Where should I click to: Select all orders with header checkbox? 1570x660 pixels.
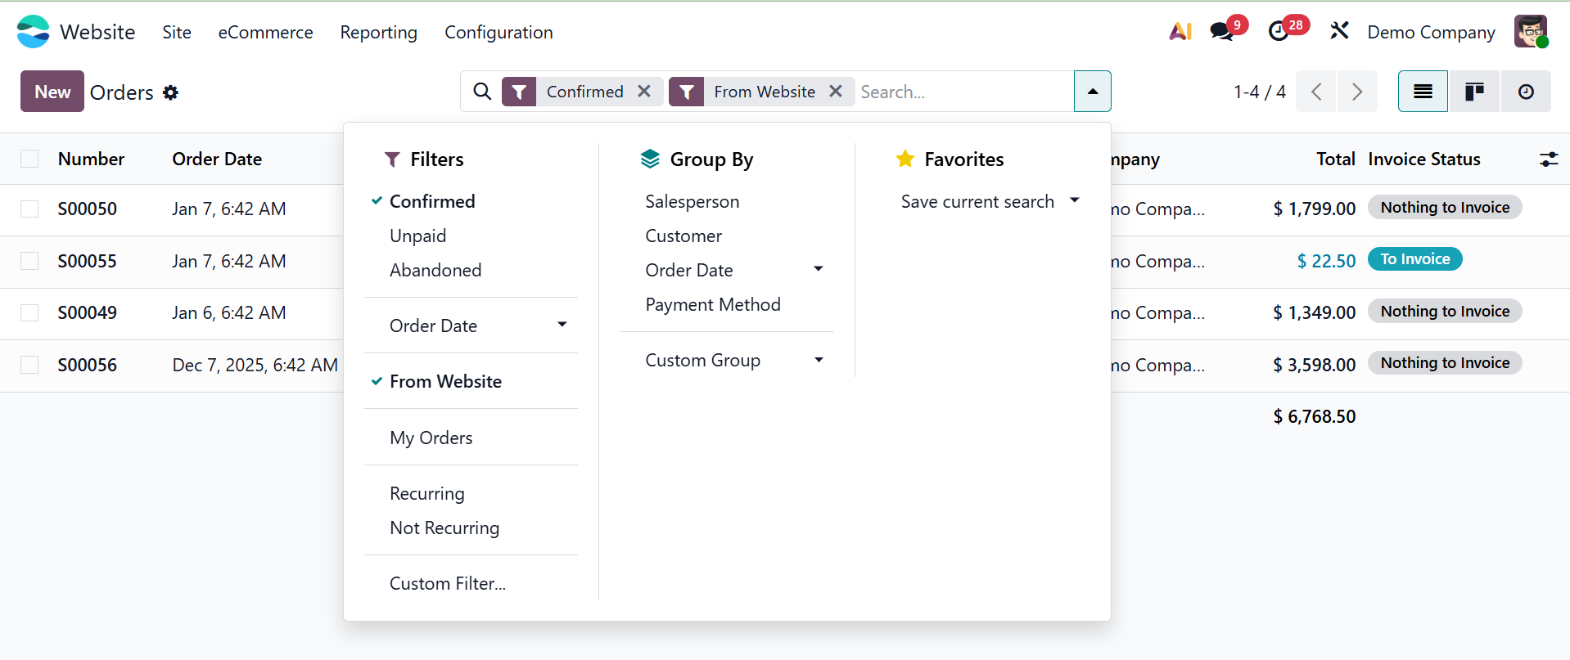tap(29, 159)
